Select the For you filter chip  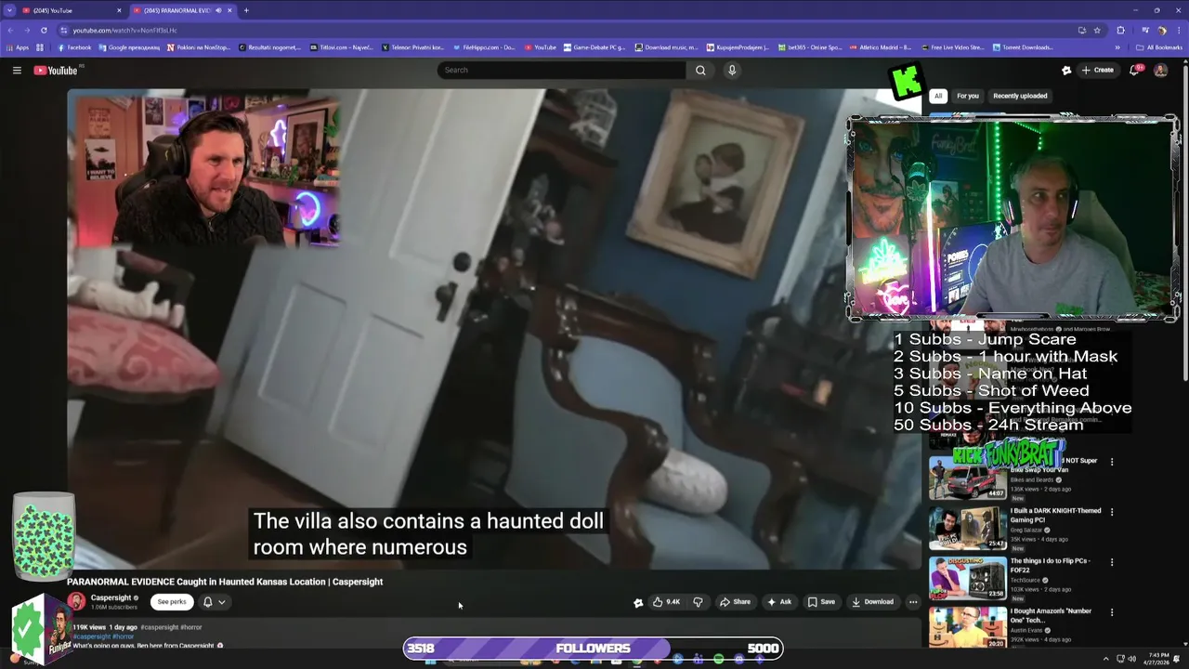(968, 96)
